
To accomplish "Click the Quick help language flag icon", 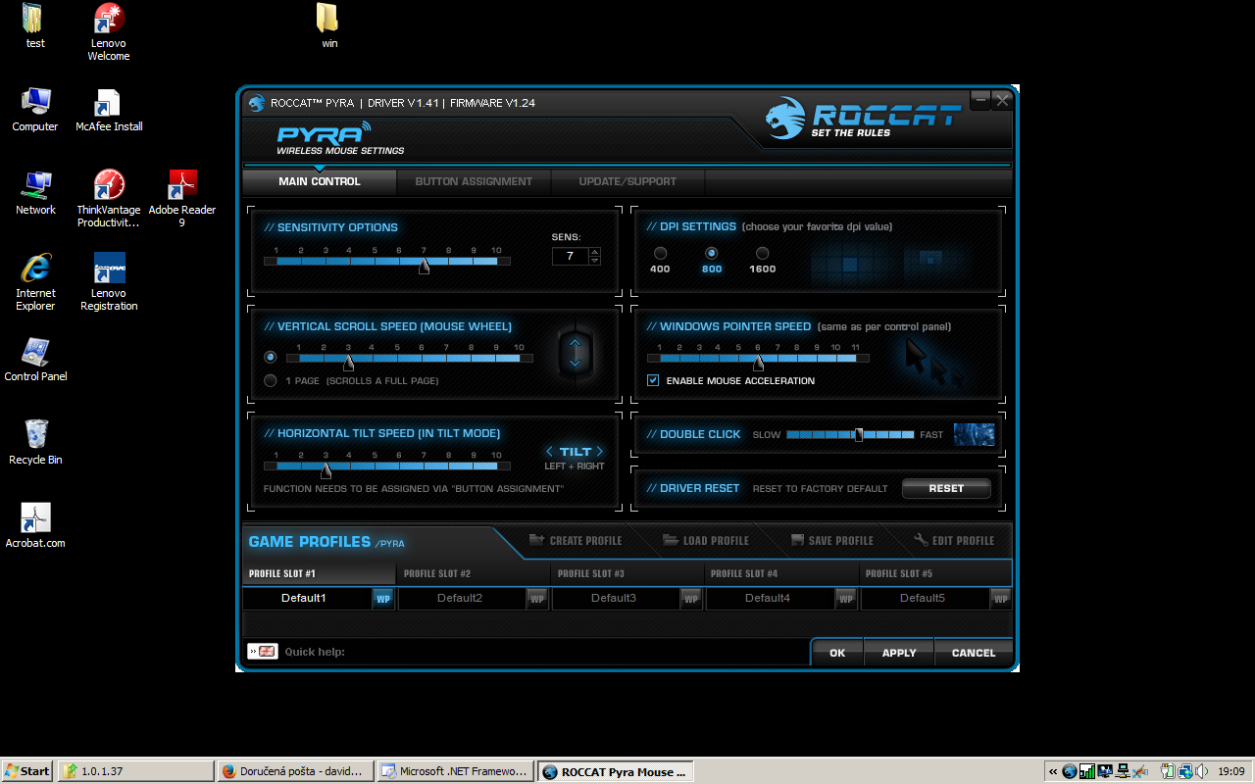I will coord(263,652).
